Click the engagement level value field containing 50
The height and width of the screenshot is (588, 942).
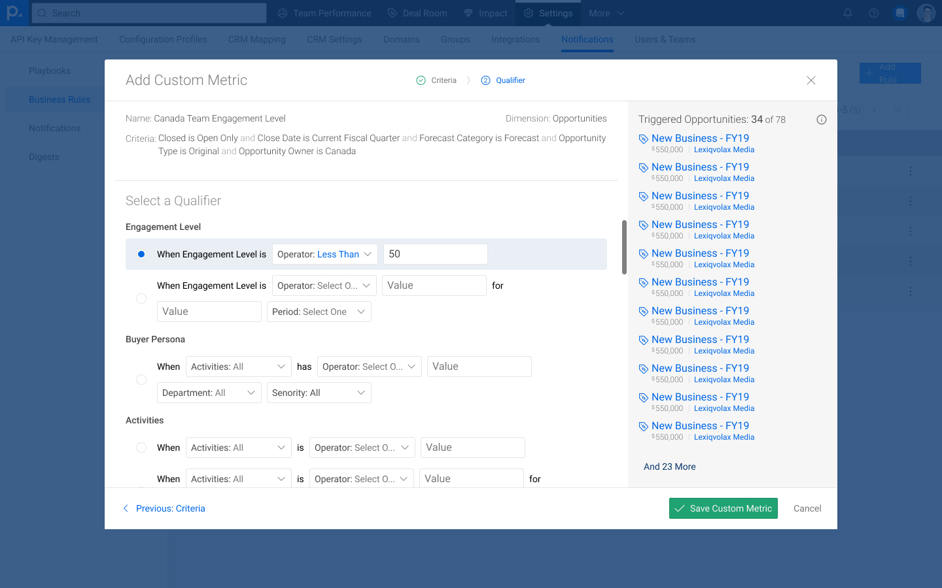coord(435,254)
